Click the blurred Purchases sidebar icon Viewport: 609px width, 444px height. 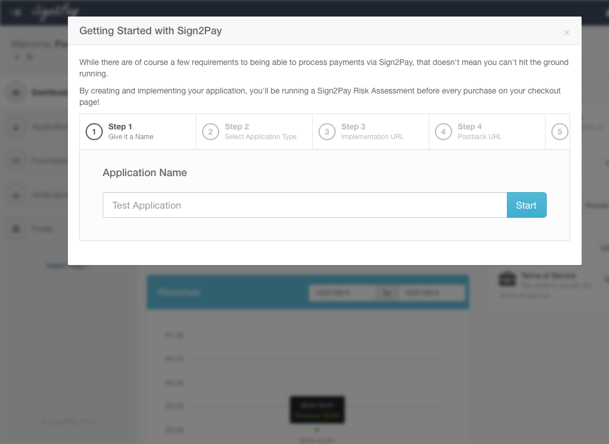pos(16,161)
